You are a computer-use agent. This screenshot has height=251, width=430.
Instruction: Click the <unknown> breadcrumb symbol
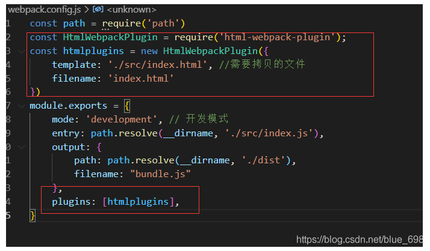click(132, 10)
